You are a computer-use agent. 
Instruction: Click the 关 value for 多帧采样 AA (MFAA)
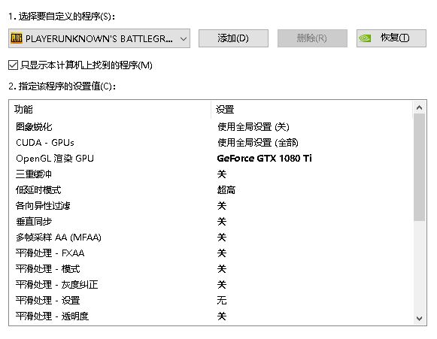[222, 238]
